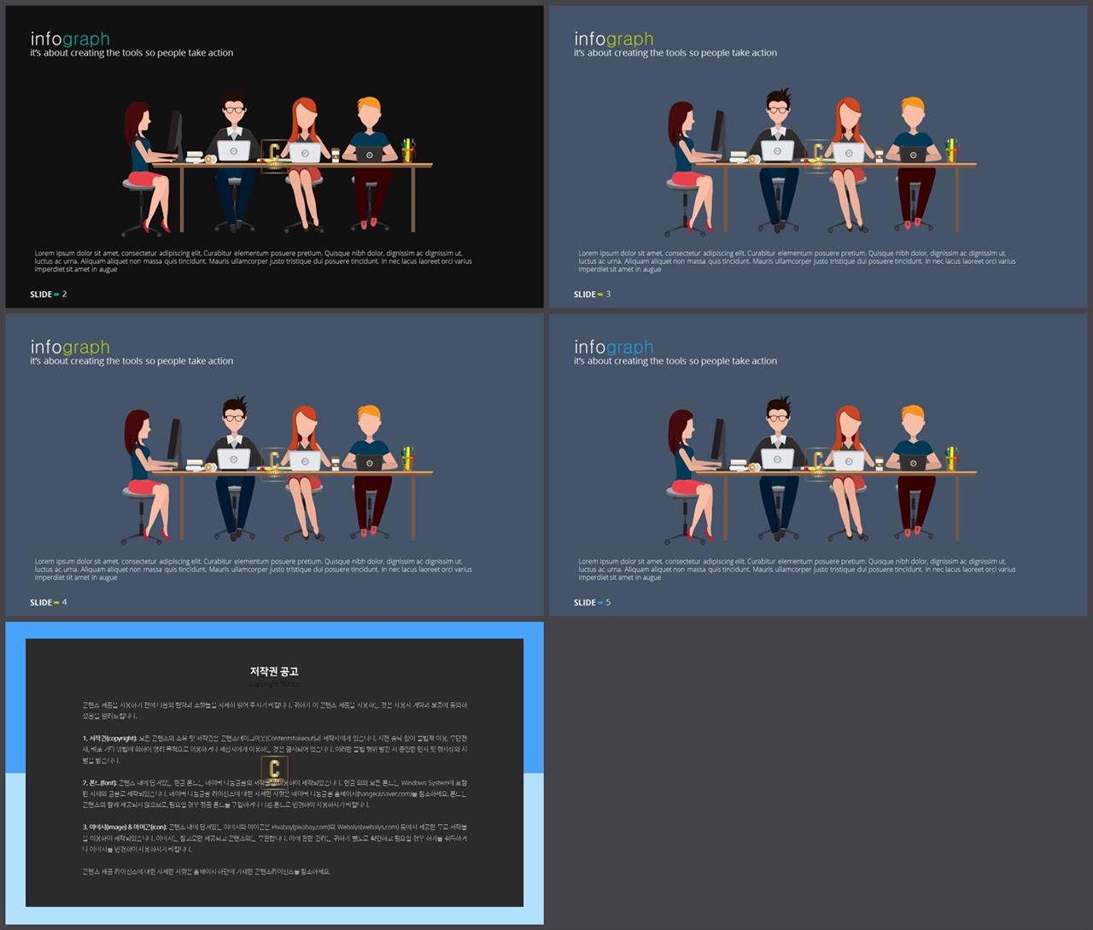Viewport: 1093px width, 930px height.
Task: Click the 'SLIDE 2' footer label
Action: (x=48, y=295)
